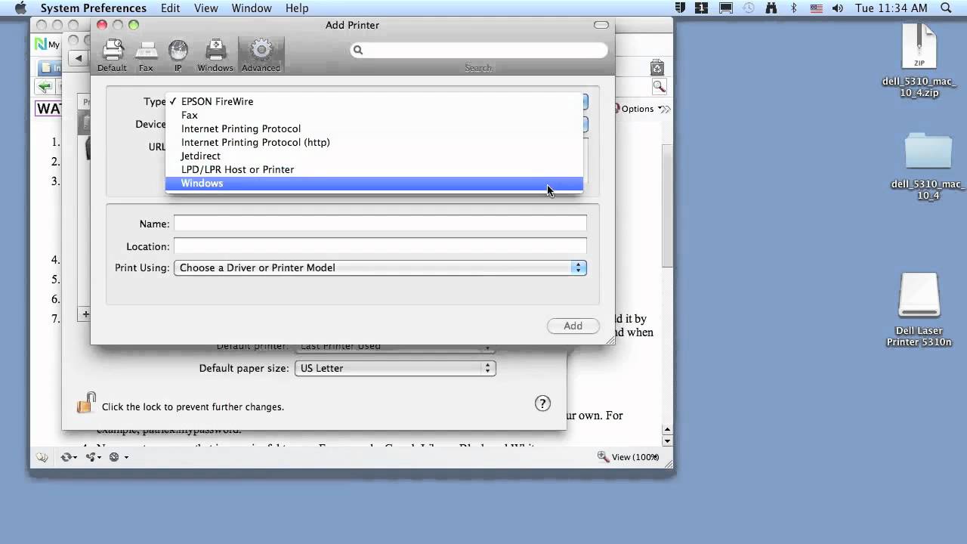
Task: Click the menu bar clock Tue 11:34 AM
Action: pos(891,8)
